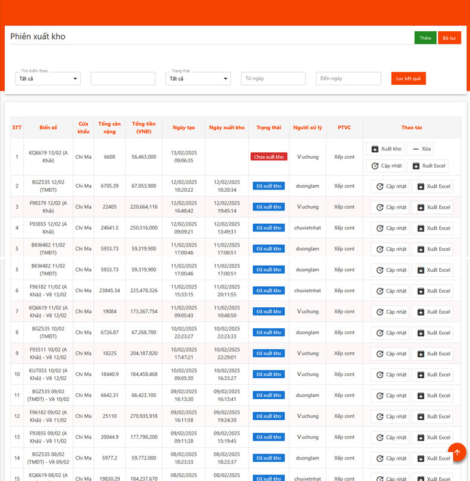Click the red Chưa xuất kho badge
The width and height of the screenshot is (470, 481).
(x=268, y=157)
